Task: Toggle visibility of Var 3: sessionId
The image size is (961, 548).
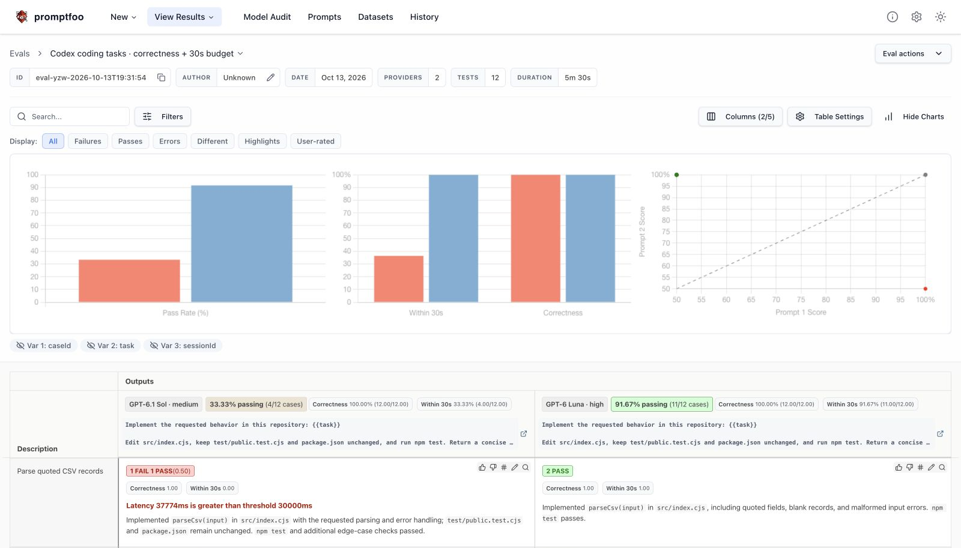Action: click(183, 346)
